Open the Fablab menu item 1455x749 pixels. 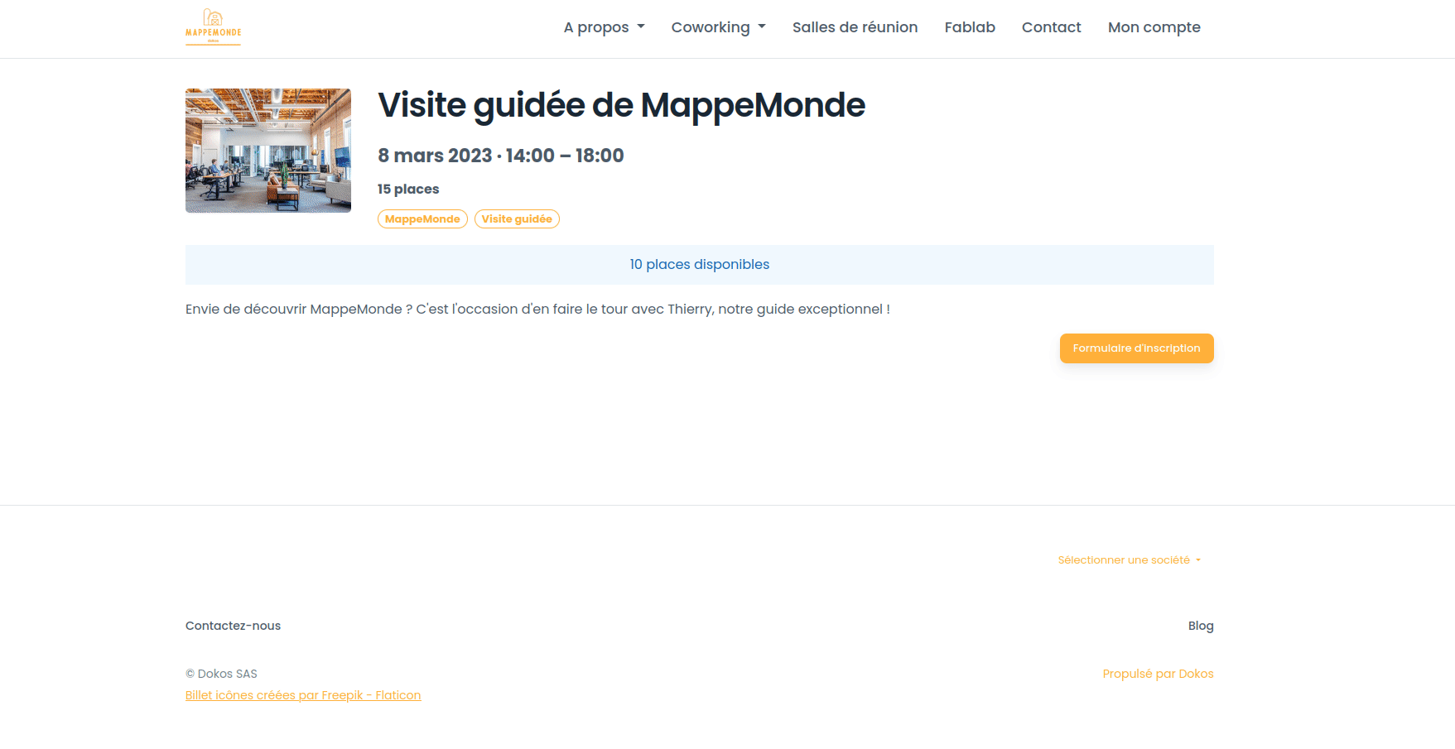point(969,27)
